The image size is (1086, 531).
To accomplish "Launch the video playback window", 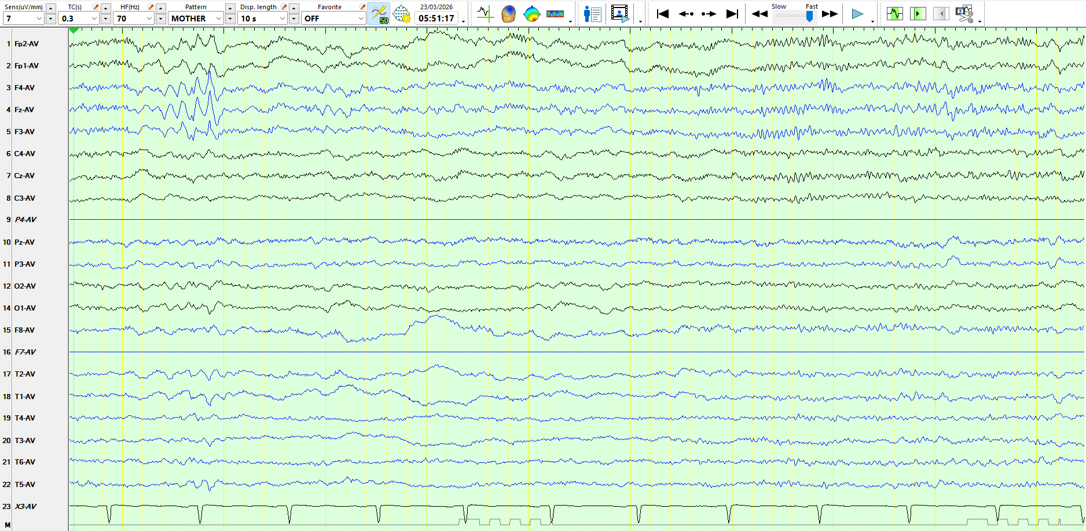I will (x=620, y=14).
